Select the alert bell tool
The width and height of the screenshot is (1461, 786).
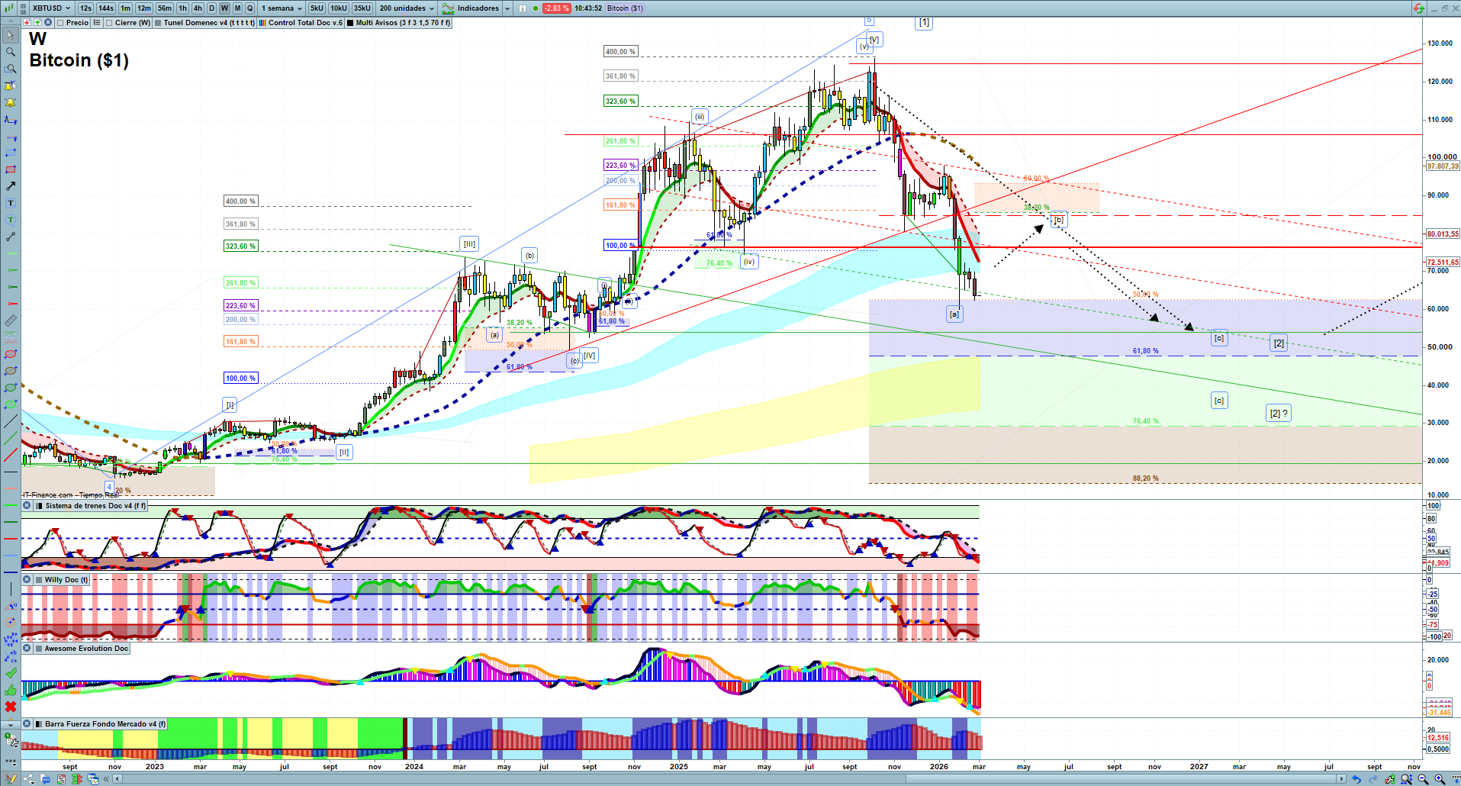(11, 102)
